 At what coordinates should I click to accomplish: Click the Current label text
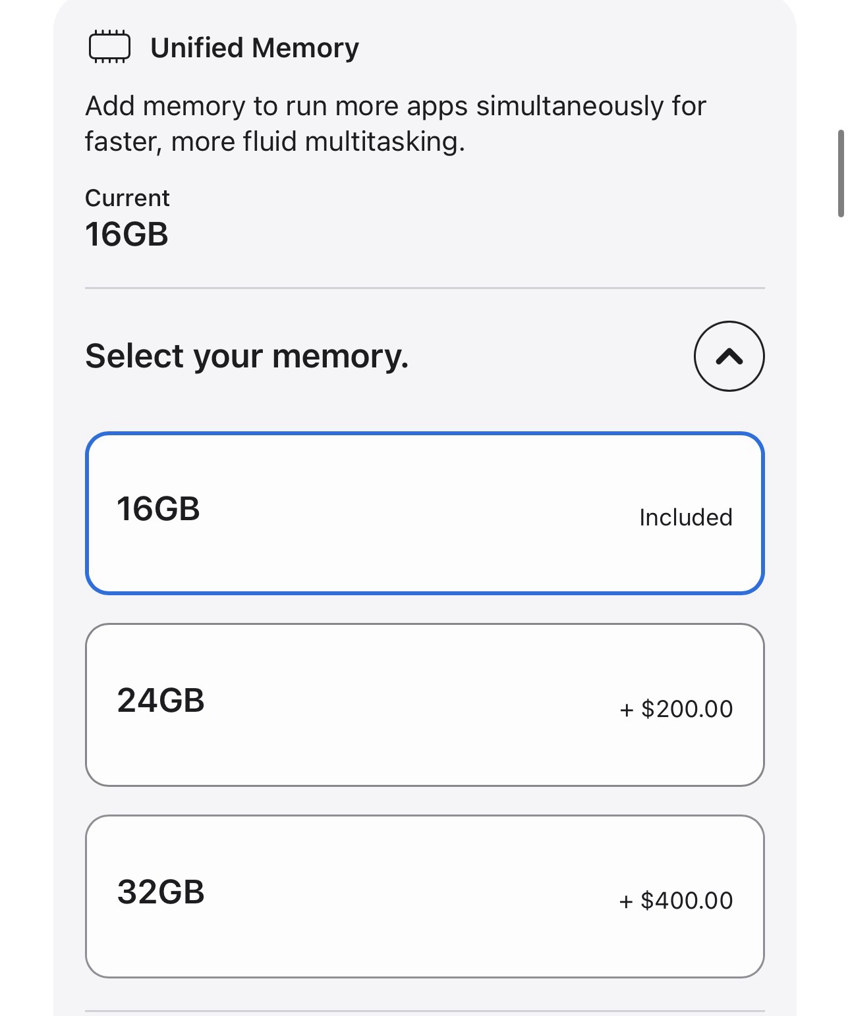pyautogui.click(x=127, y=198)
